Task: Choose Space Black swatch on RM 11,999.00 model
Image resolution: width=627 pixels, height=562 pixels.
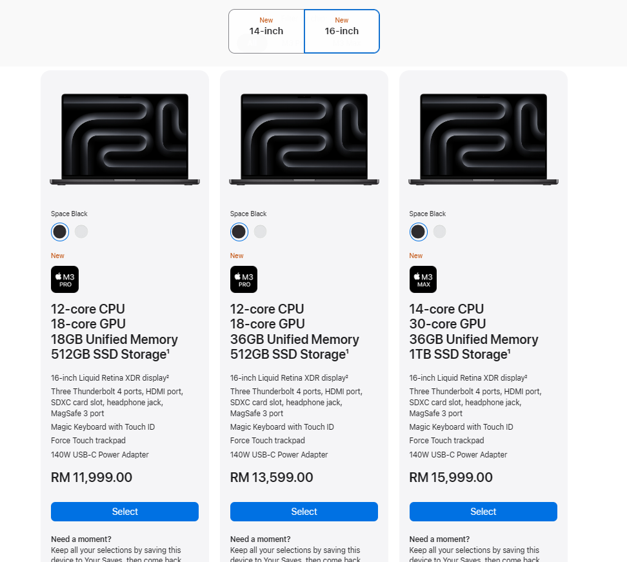Action: click(x=60, y=232)
